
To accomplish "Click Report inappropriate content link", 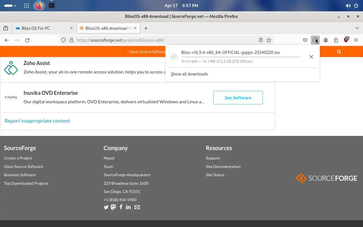I will tap(37, 121).
